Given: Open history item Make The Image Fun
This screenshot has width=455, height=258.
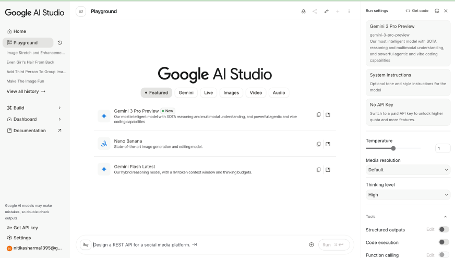Looking at the screenshot, I should pyautogui.click(x=25, y=81).
